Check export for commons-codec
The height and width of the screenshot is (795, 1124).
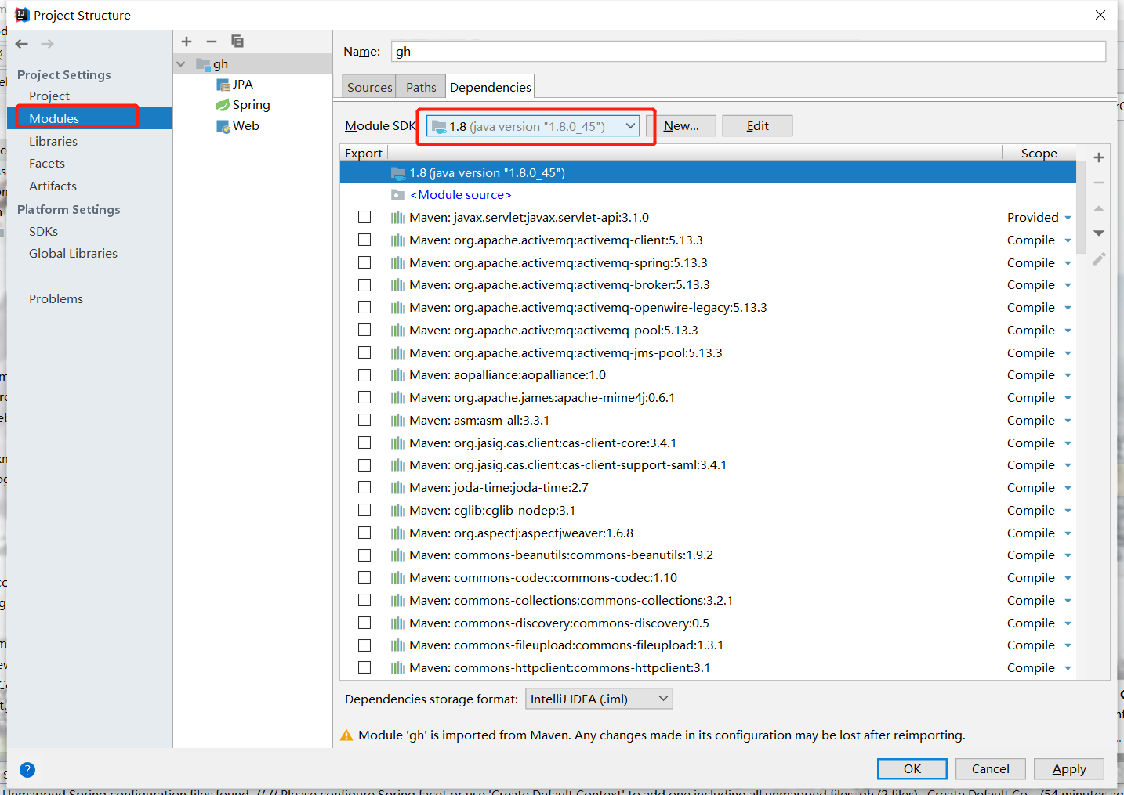tap(364, 577)
